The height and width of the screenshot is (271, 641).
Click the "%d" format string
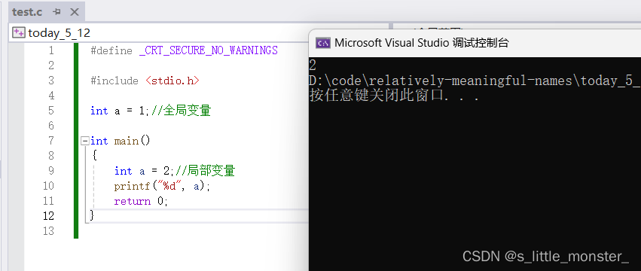click(169, 186)
